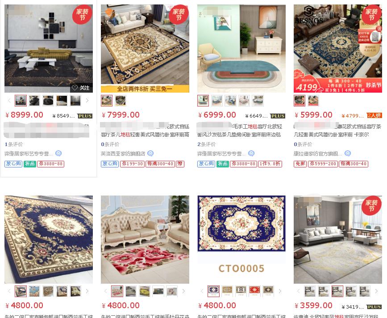Open chat icon beside 芙洛西亚家纺旗舰店

(150, 154)
